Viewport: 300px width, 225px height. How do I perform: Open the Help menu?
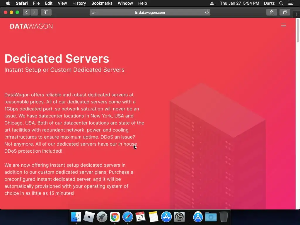(x=143, y=3)
